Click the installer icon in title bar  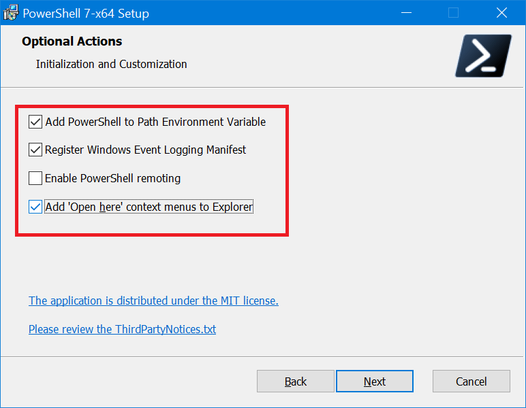tap(11, 13)
